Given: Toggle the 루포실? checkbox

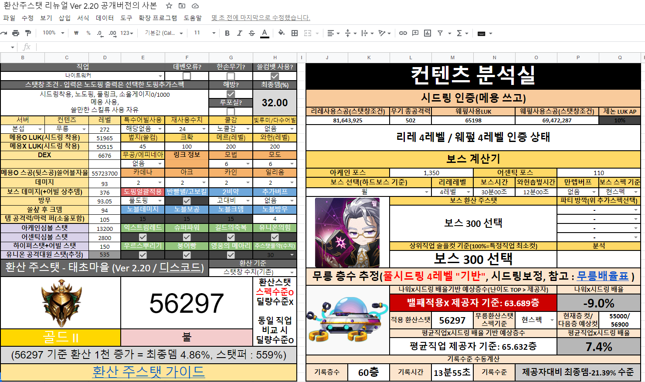Looking at the screenshot, I should 231,111.
